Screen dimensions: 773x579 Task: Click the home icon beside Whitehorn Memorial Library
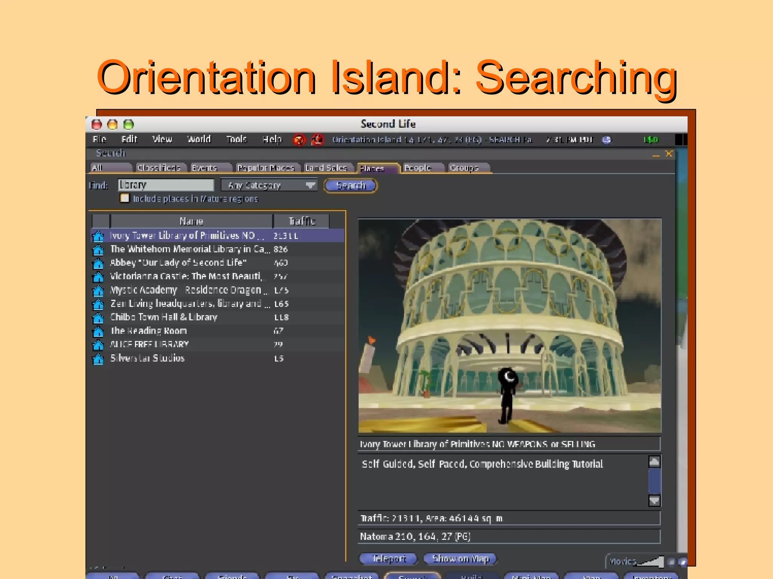pos(98,250)
